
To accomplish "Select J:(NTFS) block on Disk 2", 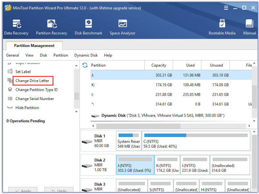I will [135, 165].
